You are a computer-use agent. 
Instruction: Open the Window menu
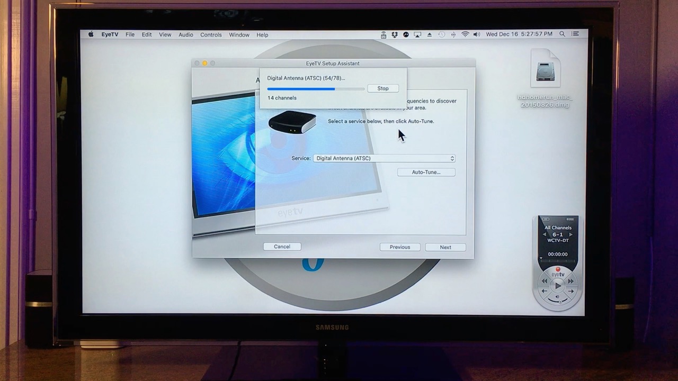coord(239,35)
